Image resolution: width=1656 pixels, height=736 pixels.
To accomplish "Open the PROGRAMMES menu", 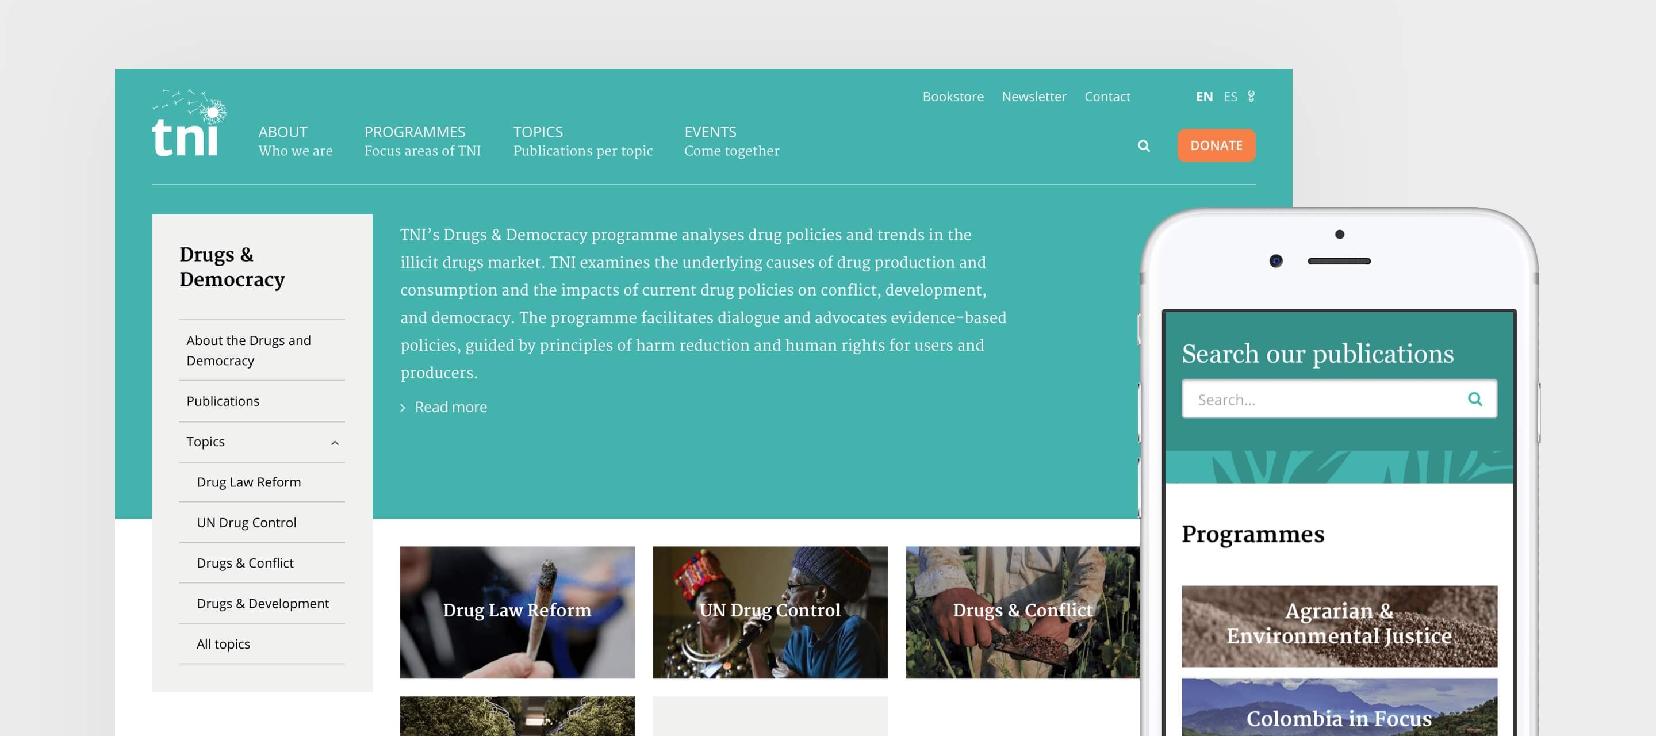I will pos(423,141).
